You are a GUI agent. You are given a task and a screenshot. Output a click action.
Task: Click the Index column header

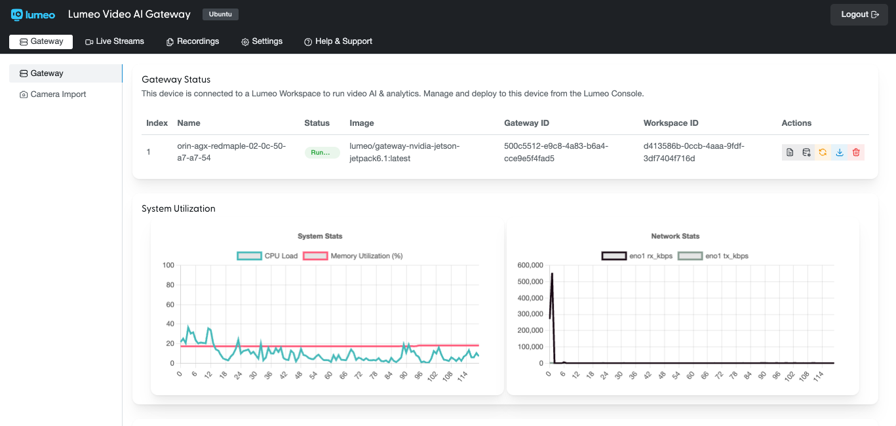[157, 123]
